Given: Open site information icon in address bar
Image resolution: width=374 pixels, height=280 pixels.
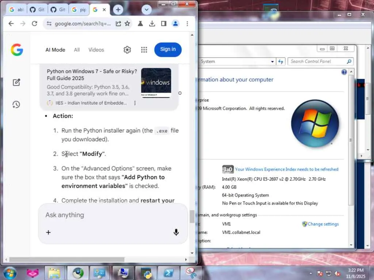Looking at the screenshot, I should pyautogui.click(x=49, y=23).
